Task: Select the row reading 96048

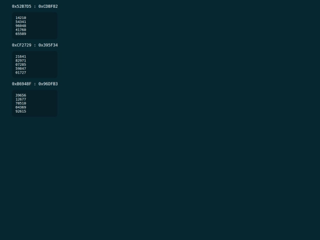Action: pos(21,25)
